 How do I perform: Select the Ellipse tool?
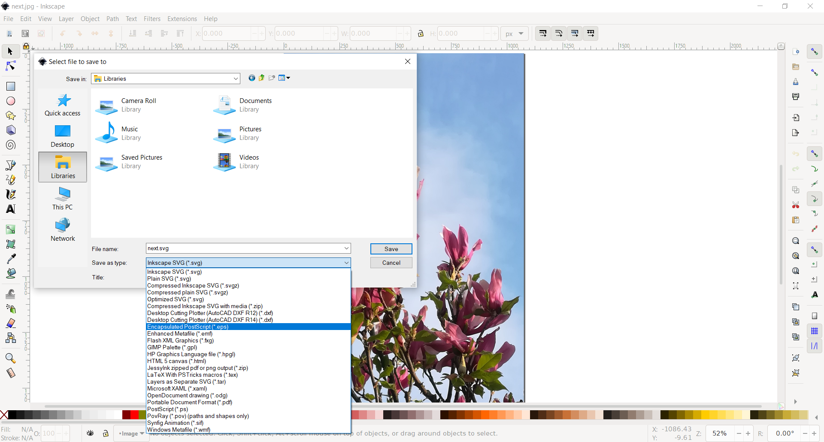11,101
